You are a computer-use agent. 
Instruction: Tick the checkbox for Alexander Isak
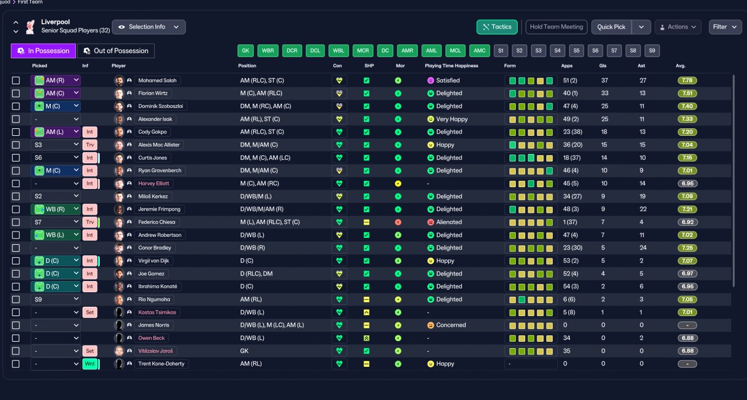16,119
